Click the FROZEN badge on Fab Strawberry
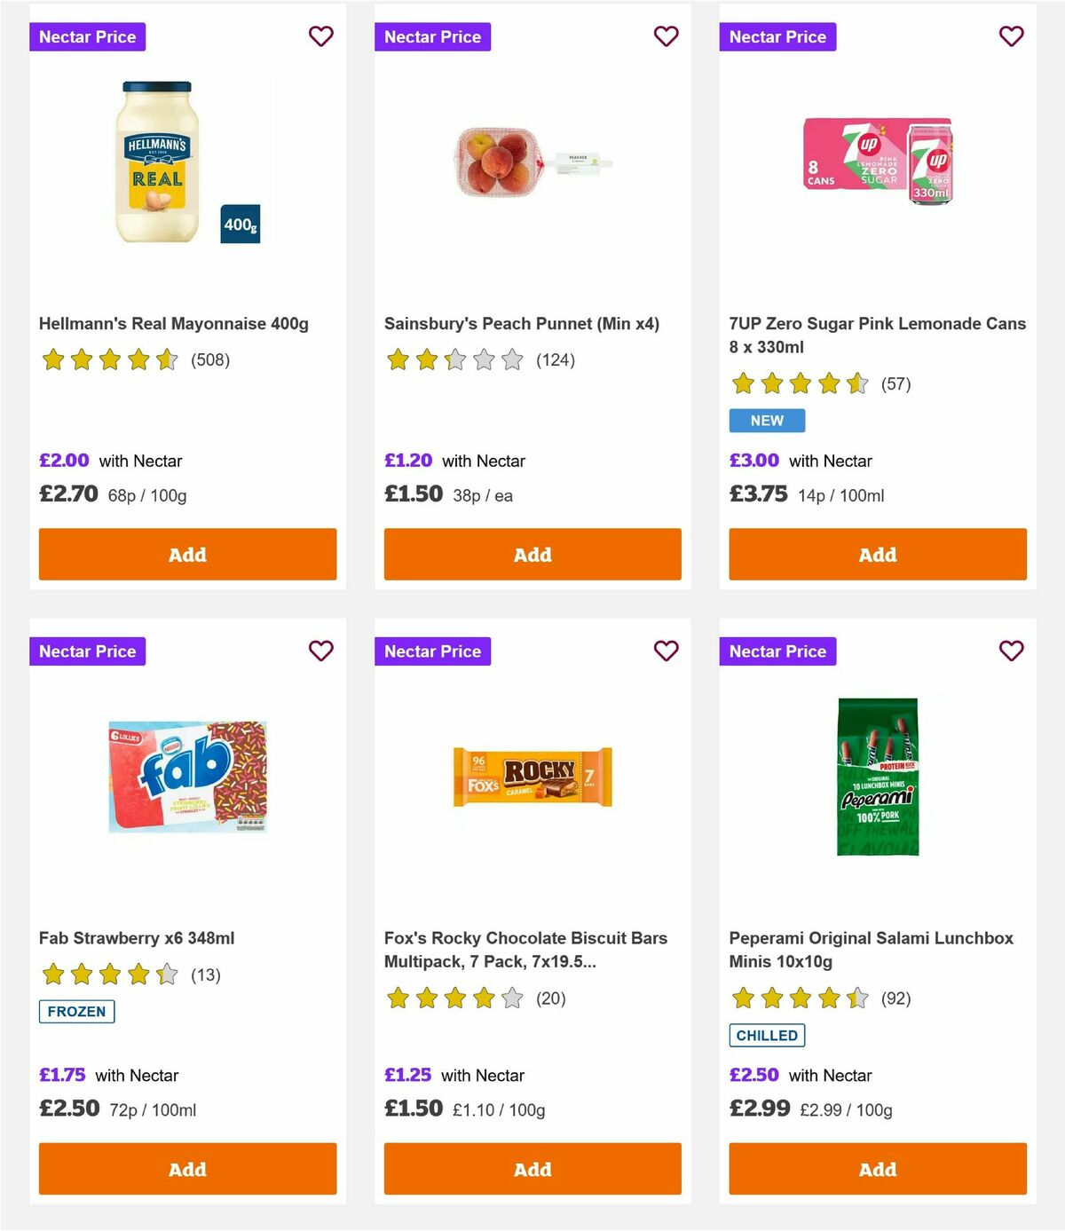This screenshot has height=1231, width=1065. point(76,1011)
